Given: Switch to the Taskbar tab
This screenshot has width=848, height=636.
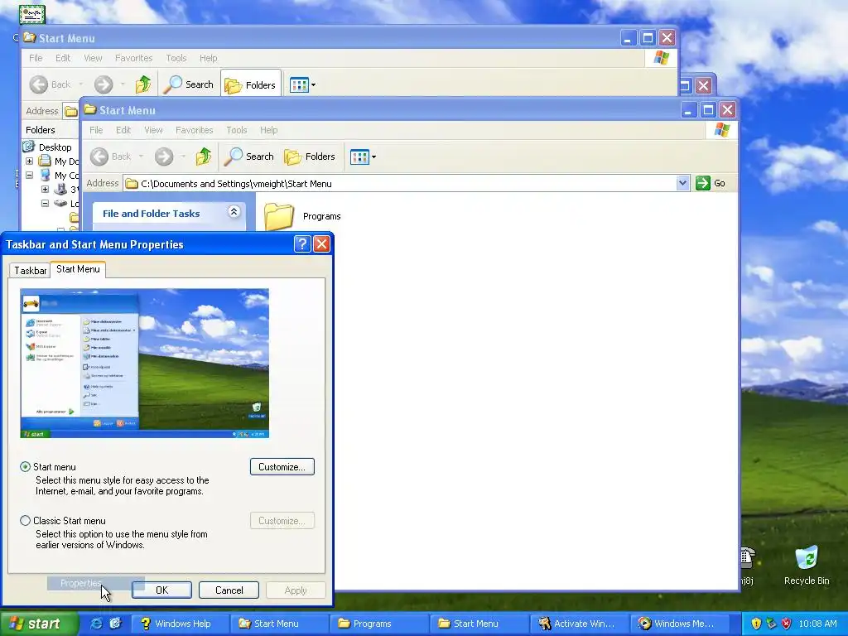Looking at the screenshot, I should point(31,271).
